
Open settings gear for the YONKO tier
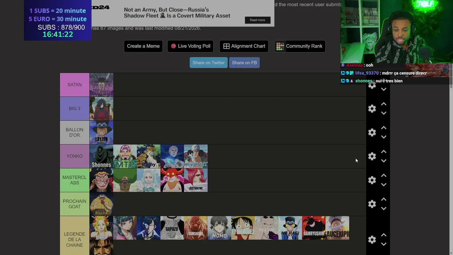(x=372, y=156)
